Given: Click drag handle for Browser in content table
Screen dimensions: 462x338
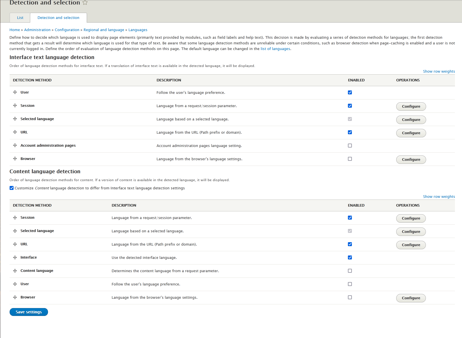Looking at the screenshot, I should [x=15, y=297].
